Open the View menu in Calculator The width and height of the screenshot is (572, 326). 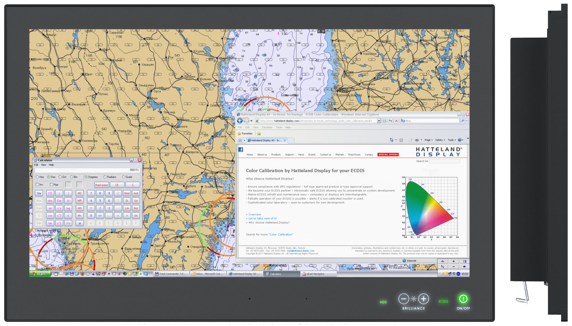[44, 165]
